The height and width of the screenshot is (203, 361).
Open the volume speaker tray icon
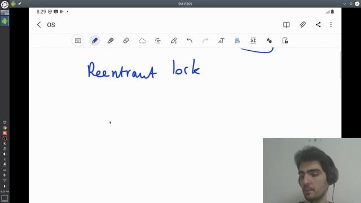click(5, 154)
